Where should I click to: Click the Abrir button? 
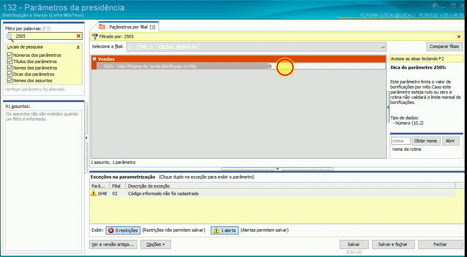(450, 141)
